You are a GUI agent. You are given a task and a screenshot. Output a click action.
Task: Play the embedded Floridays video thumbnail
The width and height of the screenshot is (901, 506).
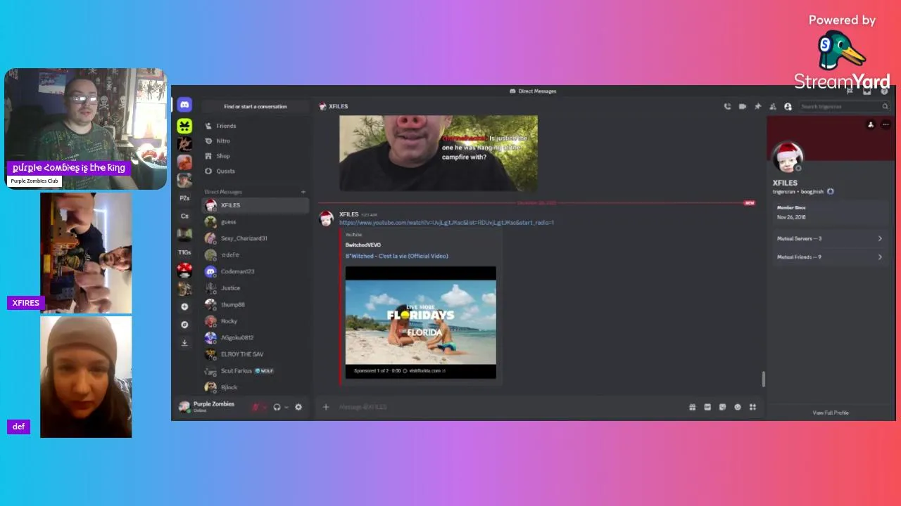tap(420, 323)
